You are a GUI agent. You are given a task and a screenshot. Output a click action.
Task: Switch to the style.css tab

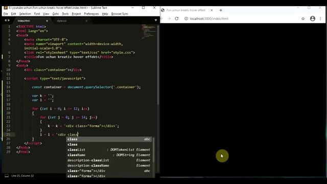point(62,20)
